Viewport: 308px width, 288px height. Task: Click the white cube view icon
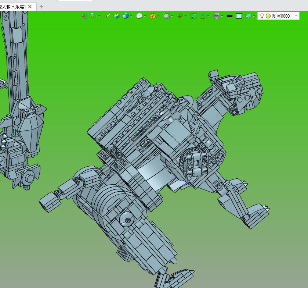pos(139,16)
